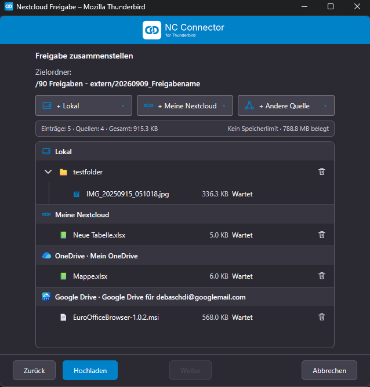Collapse the testfolder tree node
The width and height of the screenshot is (370, 387).
[48, 172]
